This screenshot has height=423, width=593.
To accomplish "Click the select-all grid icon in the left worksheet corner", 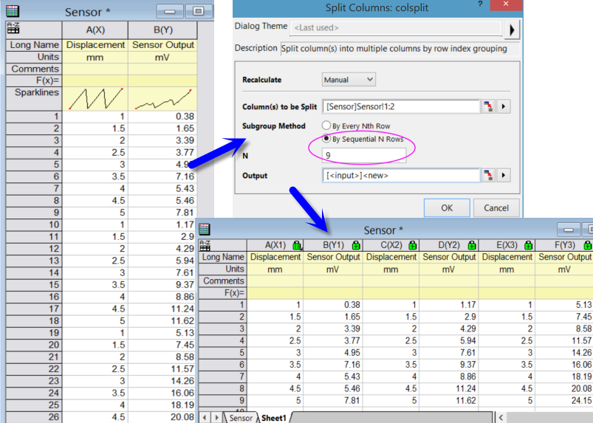I will (x=13, y=30).
